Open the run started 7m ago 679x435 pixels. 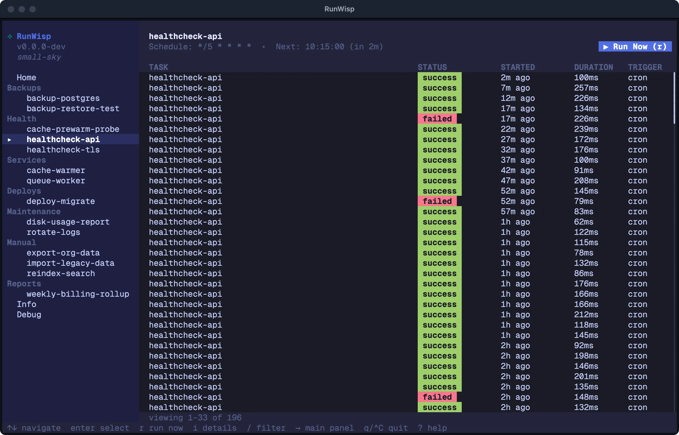coord(406,88)
